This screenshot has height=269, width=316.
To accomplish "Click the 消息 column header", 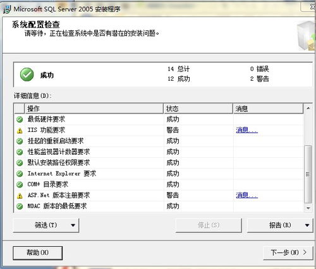I will coord(268,109).
